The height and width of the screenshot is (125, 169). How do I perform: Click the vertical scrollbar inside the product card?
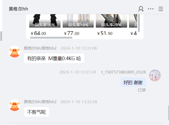[139, 23]
